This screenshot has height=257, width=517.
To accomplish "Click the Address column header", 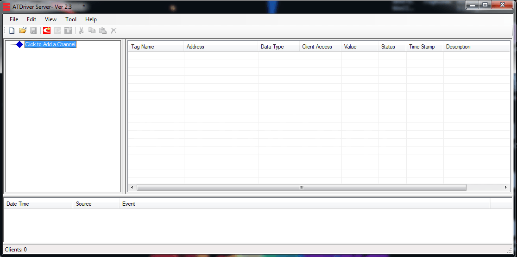I will 221,47.
